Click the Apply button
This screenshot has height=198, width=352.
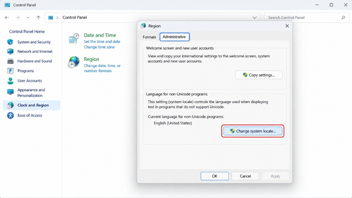pyautogui.click(x=276, y=176)
